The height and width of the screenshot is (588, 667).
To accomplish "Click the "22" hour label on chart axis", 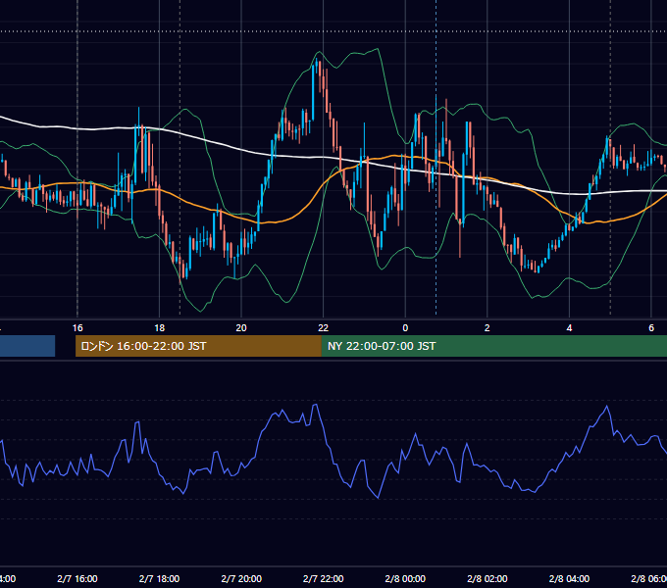I will (x=324, y=328).
